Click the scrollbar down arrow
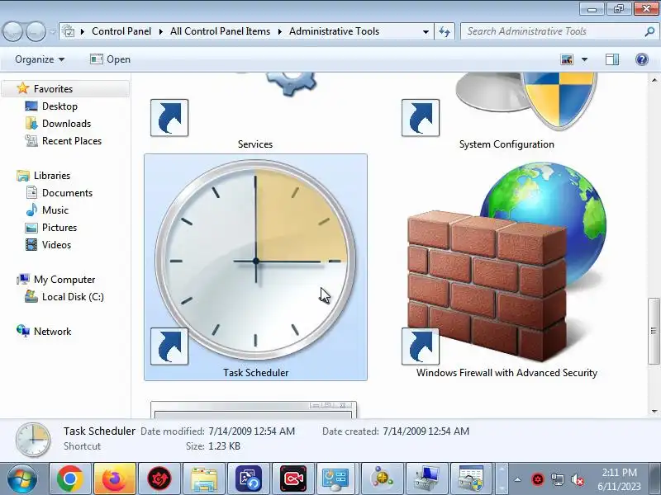Screen dimensions: 661x495 [x=654, y=411]
